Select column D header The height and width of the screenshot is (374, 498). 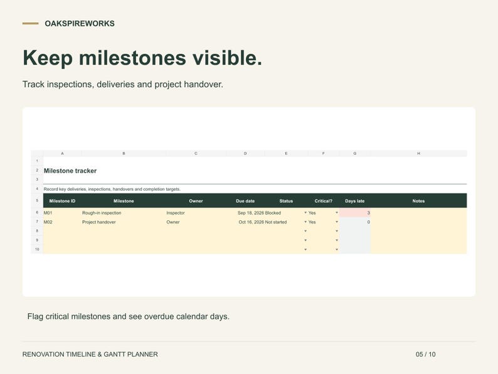245,154
